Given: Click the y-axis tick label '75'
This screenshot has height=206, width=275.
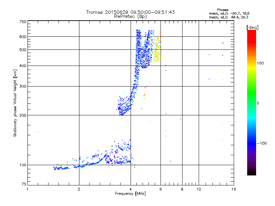Looking at the screenshot, I should [x=24, y=184].
